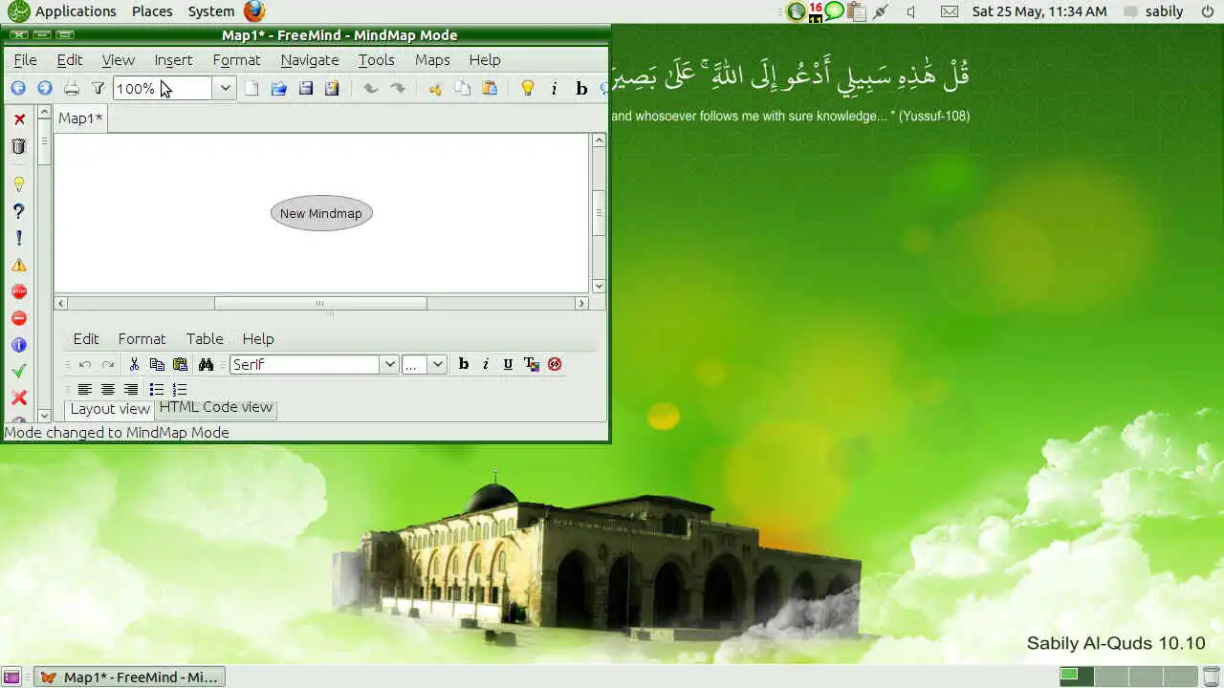Viewport: 1224px width, 688px height.
Task: Open the font size dropdown
Action: click(x=438, y=364)
